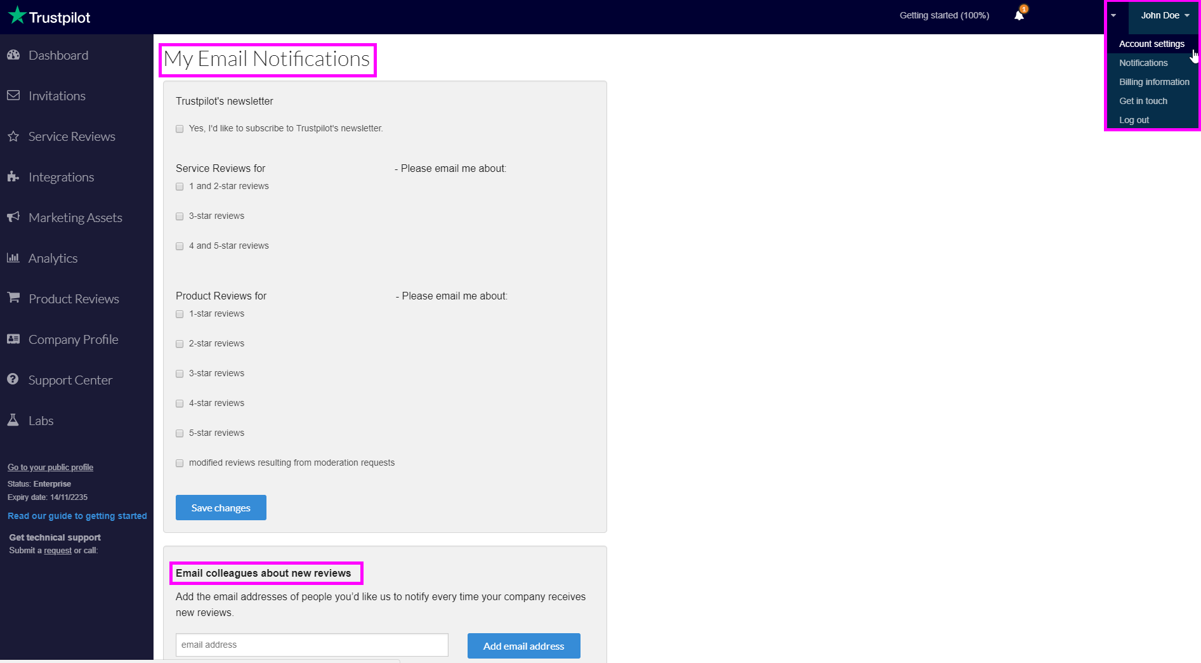Click Expiry date: 14/11/2235 text

48,497
